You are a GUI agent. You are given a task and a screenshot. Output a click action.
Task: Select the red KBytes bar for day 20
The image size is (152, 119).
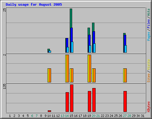pyautogui.click(x=94, y=100)
